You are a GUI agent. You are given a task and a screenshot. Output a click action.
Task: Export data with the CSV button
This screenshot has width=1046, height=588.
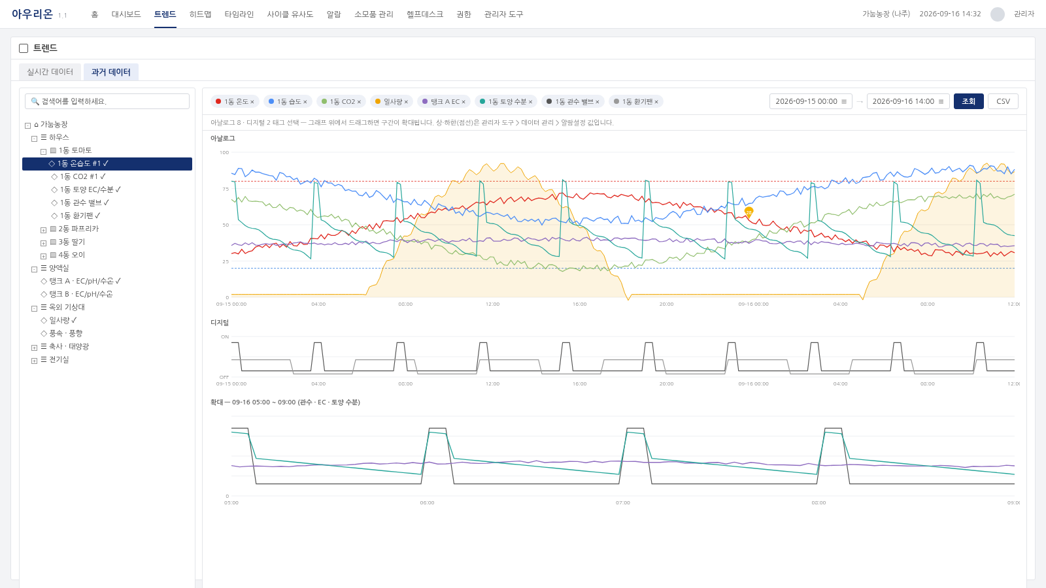point(1003,101)
